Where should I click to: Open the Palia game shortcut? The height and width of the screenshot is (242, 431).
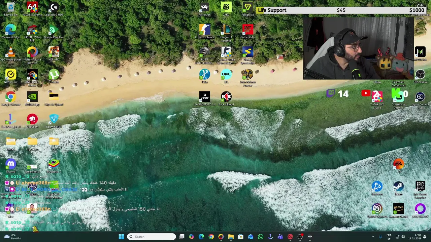click(204, 77)
